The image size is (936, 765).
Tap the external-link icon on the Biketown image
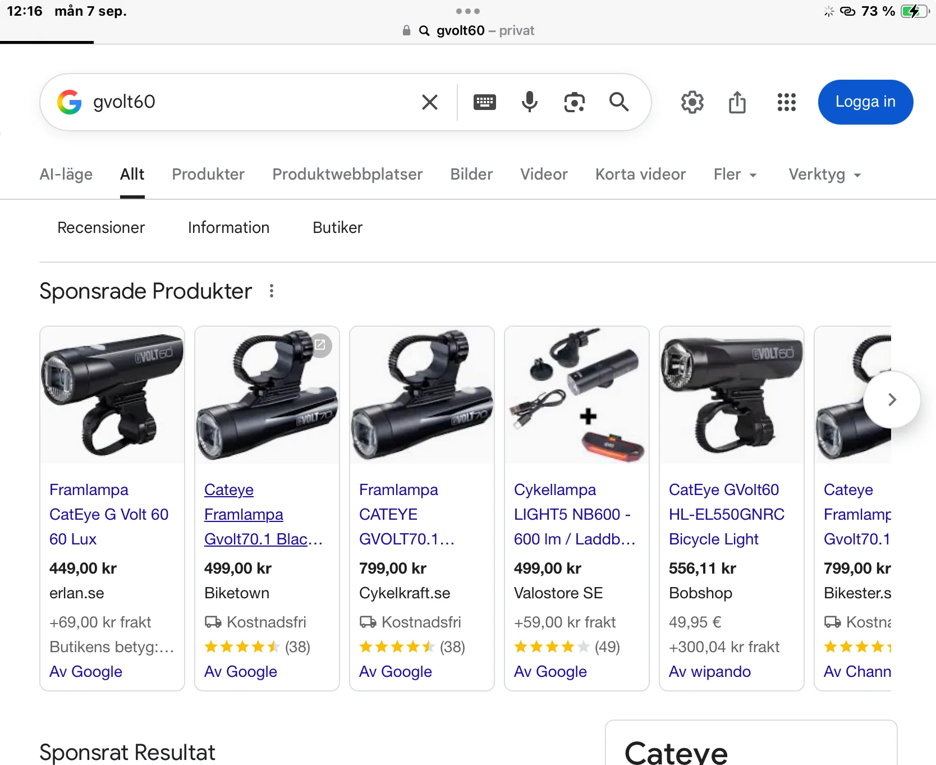pos(320,344)
